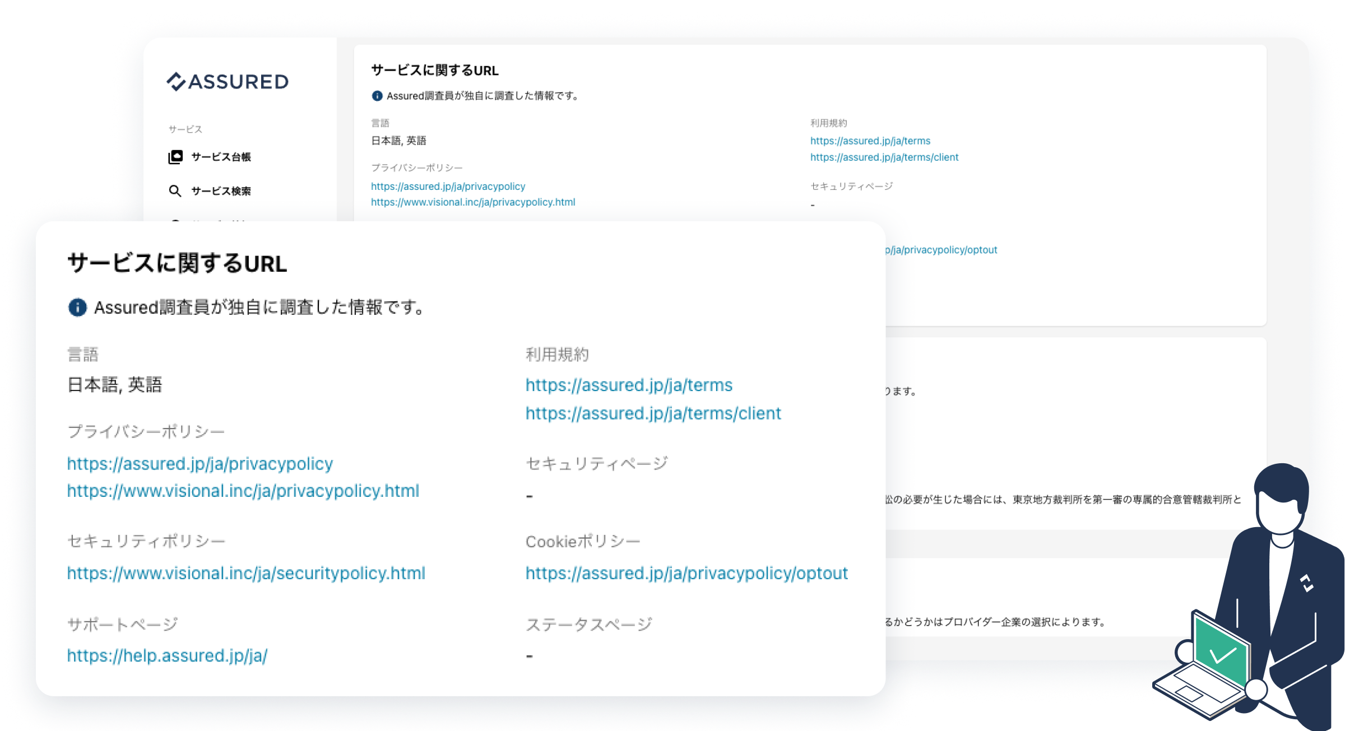
Task: Open https://assured.jp/ja/privacypolicy in background panel
Action: click(x=448, y=186)
